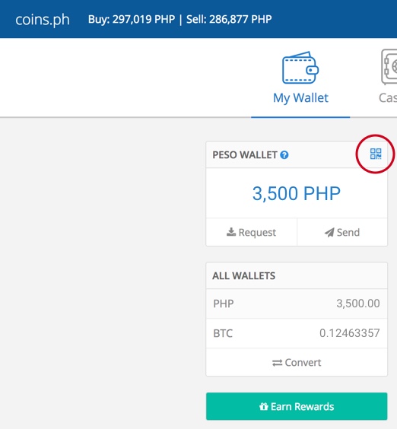Image resolution: width=397 pixels, height=429 pixels.
Task: Switch to the My Wallet tab label
Action: coord(300,98)
